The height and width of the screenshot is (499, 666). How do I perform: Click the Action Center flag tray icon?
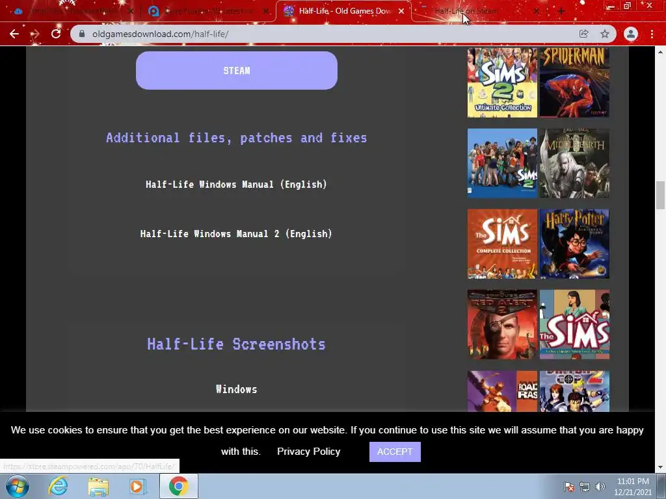pos(569,487)
